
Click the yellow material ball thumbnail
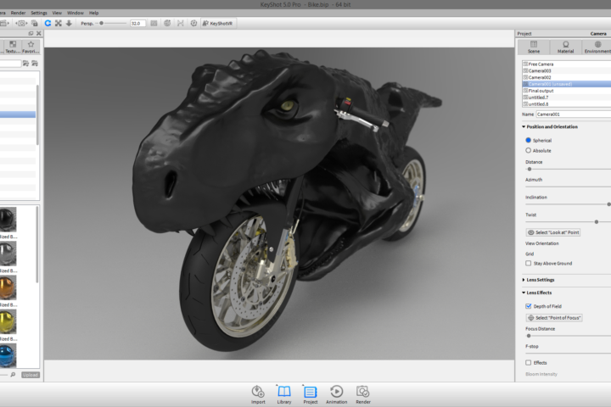click(8, 321)
